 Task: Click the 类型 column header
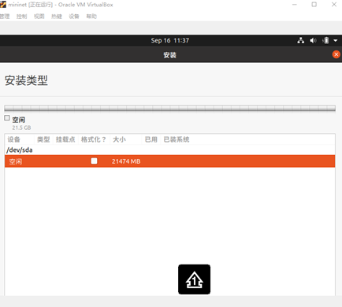click(x=43, y=139)
